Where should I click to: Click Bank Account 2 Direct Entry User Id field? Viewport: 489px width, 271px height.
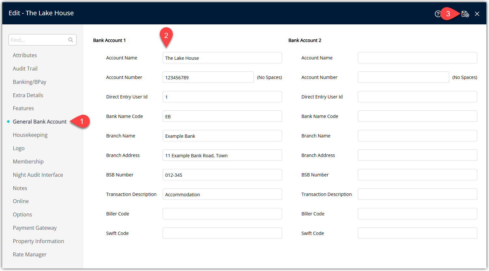coord(417,97)
